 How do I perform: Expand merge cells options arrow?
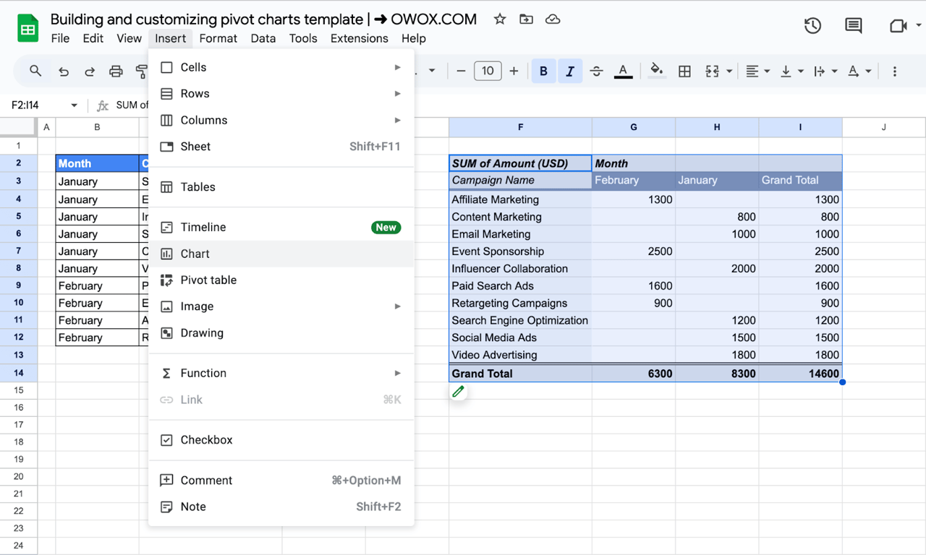coord(729,71)
